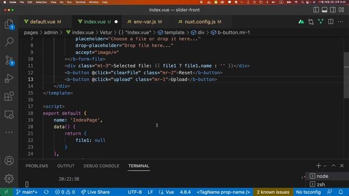This screenshot has height=196, width=349.
Task: Open remote window indicator in status bar
Action: coord(7,192)
